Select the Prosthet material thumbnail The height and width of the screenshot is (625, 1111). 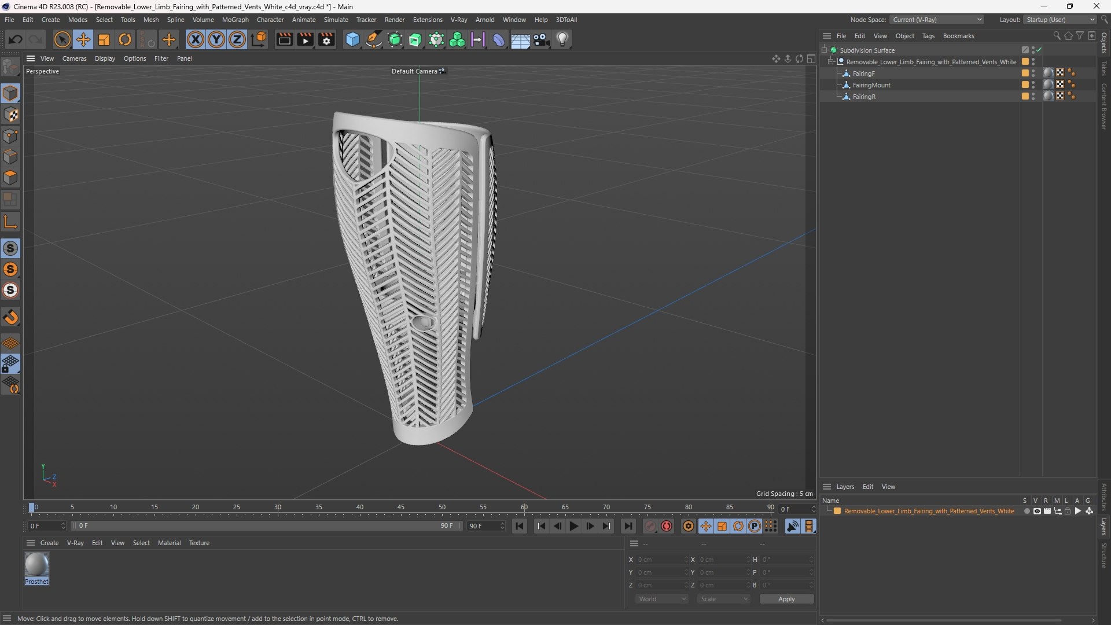click(36, 565)
